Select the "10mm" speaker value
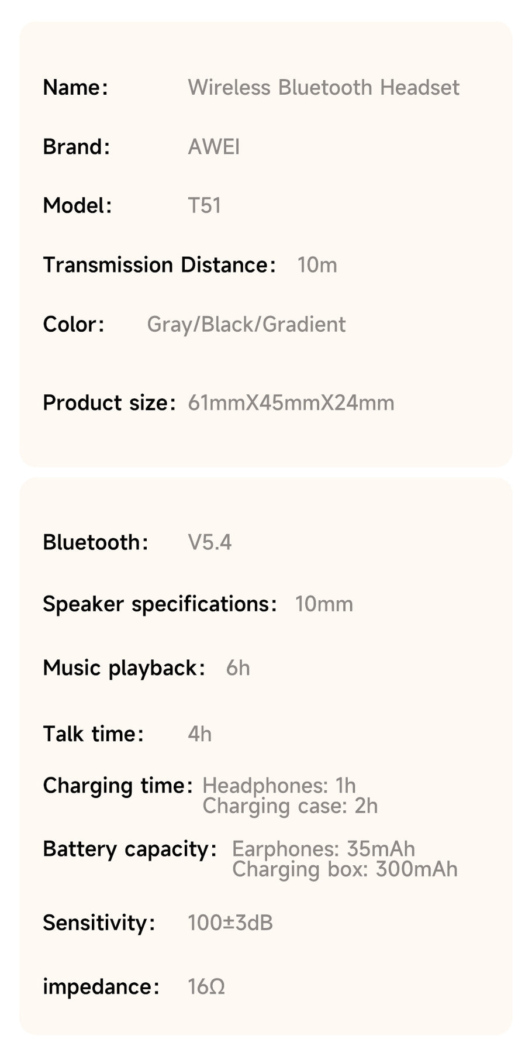The width and height of the screenshot is (532, 1053). 324,604
